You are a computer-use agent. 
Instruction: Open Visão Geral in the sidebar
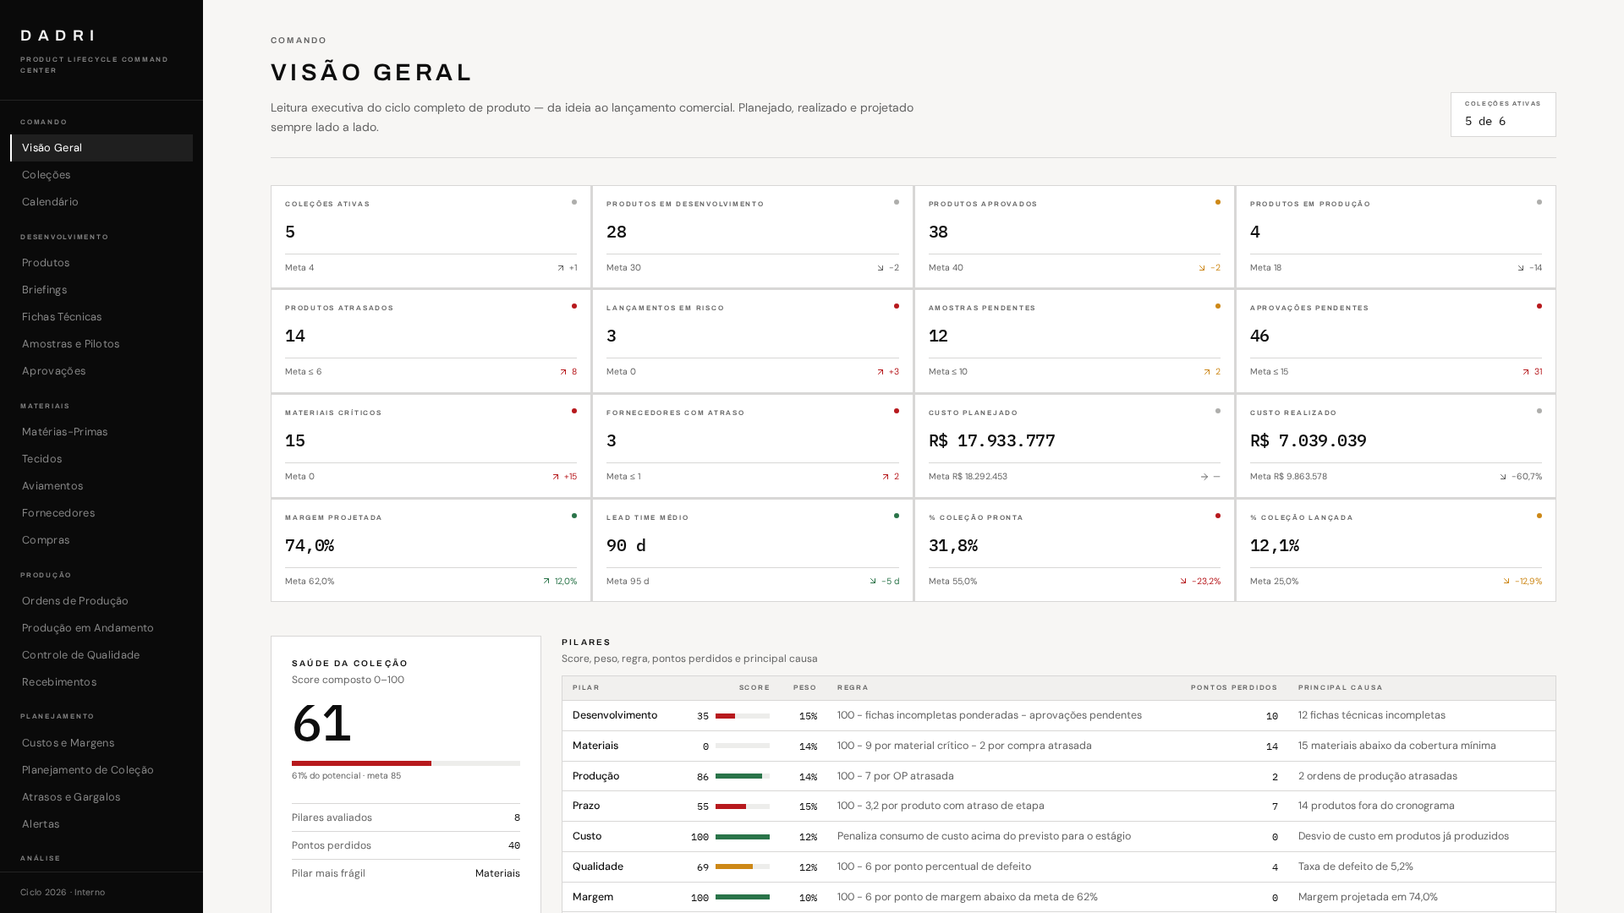coord(101,148)
